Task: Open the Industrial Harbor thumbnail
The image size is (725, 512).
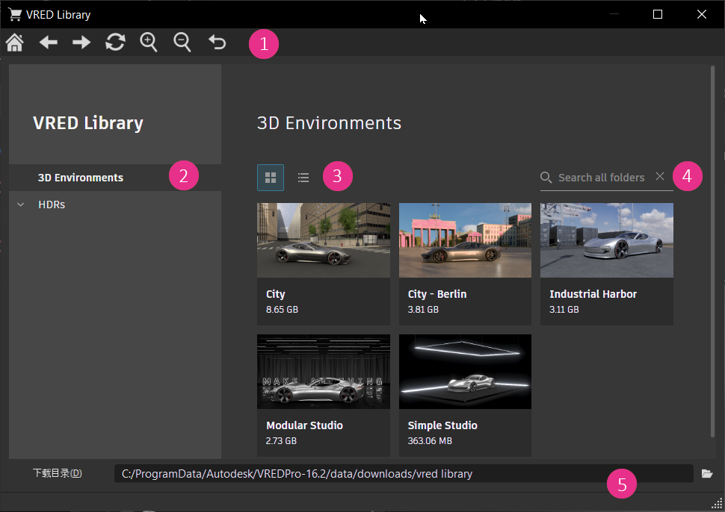Action: click(x=607, y=240)
